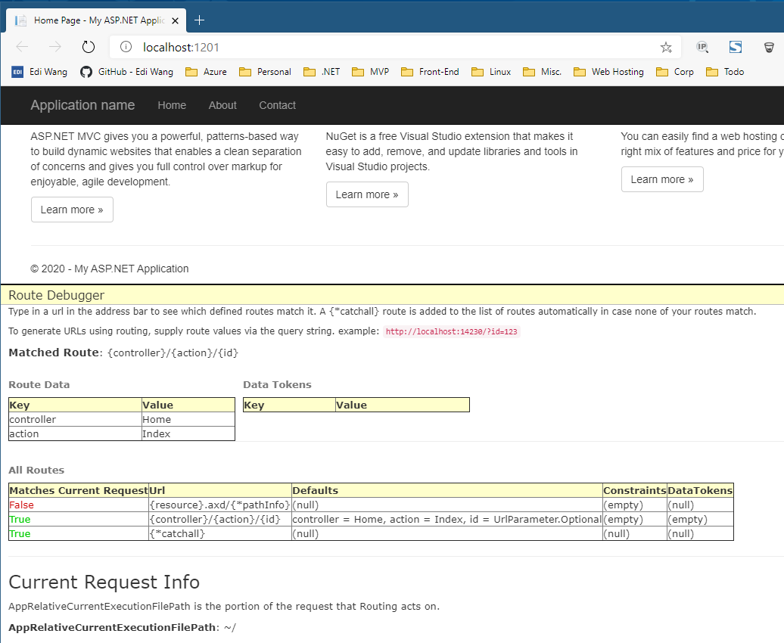Click the 'action' key cell in Route Data
The height and width of the screenshot is (643, 784).
pos(75,434)
